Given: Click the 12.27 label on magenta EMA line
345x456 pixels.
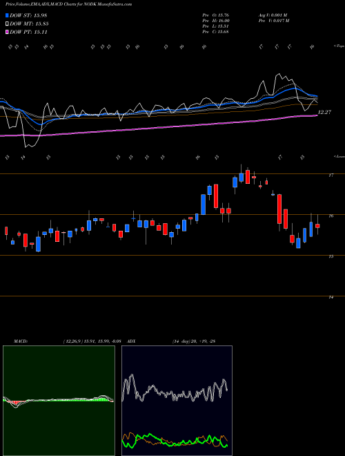Looking at the screenshot, I should [x=324, y=112].
